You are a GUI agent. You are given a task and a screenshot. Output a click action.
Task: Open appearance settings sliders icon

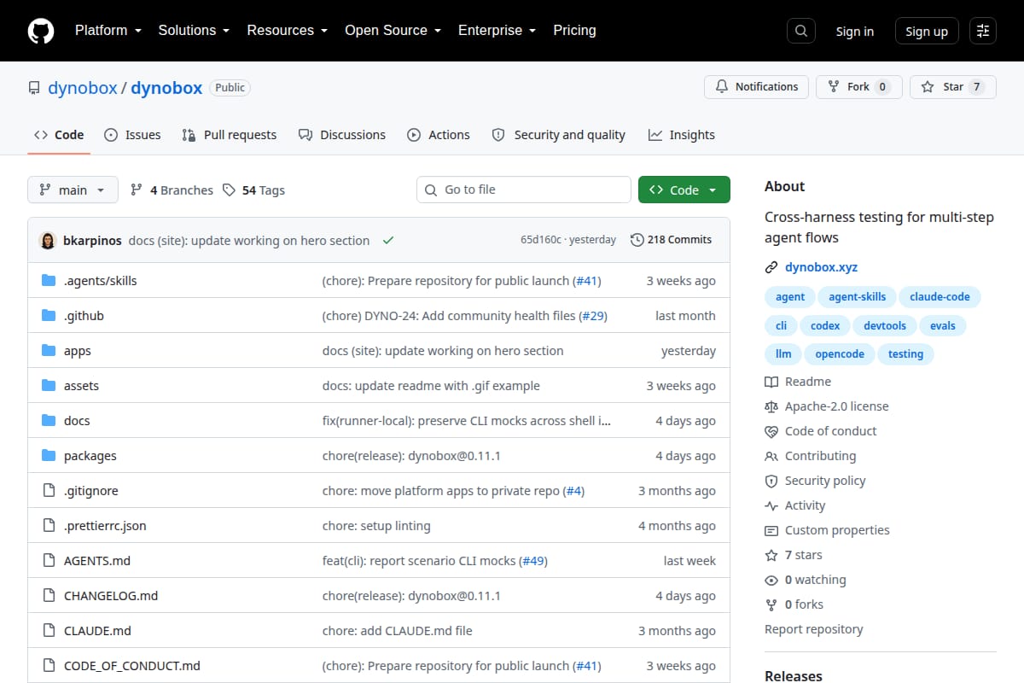983,31
